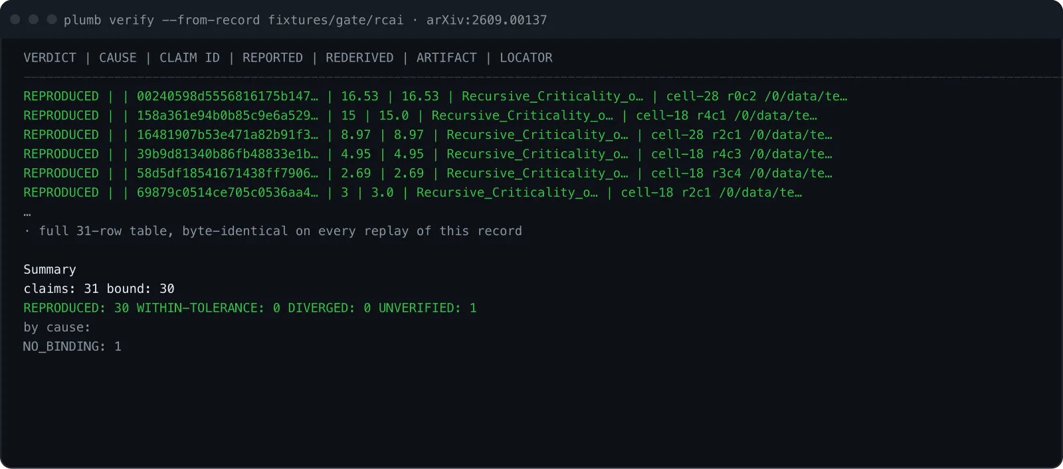
Task: Click the rederived value 3.0
Action: [x=382, y=193]
